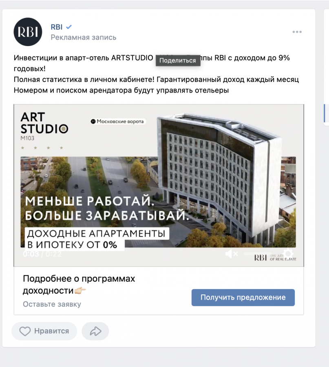Open video settings gear icon
329x367 pixels.
pyautogui.click(x=288, y=254)
